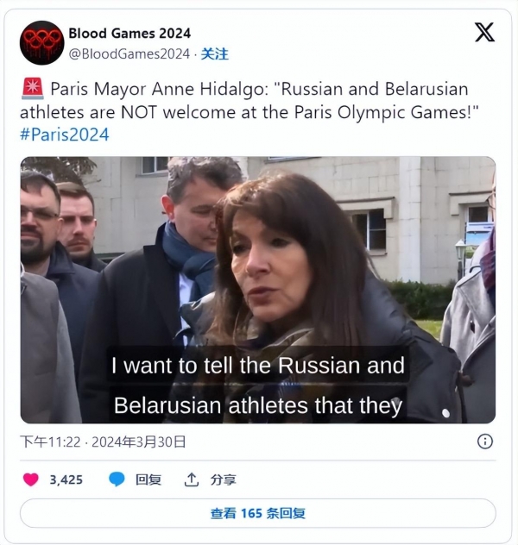Image resolution: width=518 pixels, height=545 pixels.
Task: Click the 分享 share label
Action: pos(224,479)
